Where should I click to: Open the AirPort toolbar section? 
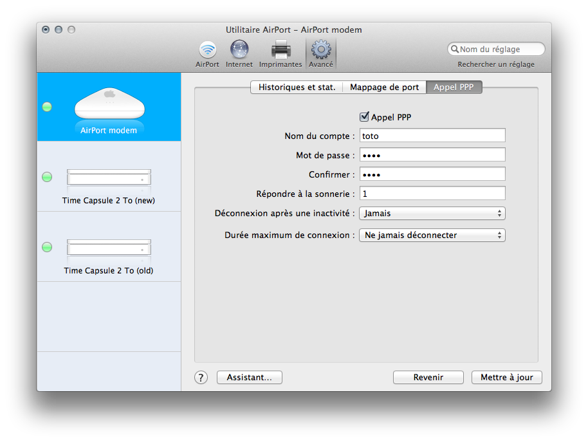[207, 54]
